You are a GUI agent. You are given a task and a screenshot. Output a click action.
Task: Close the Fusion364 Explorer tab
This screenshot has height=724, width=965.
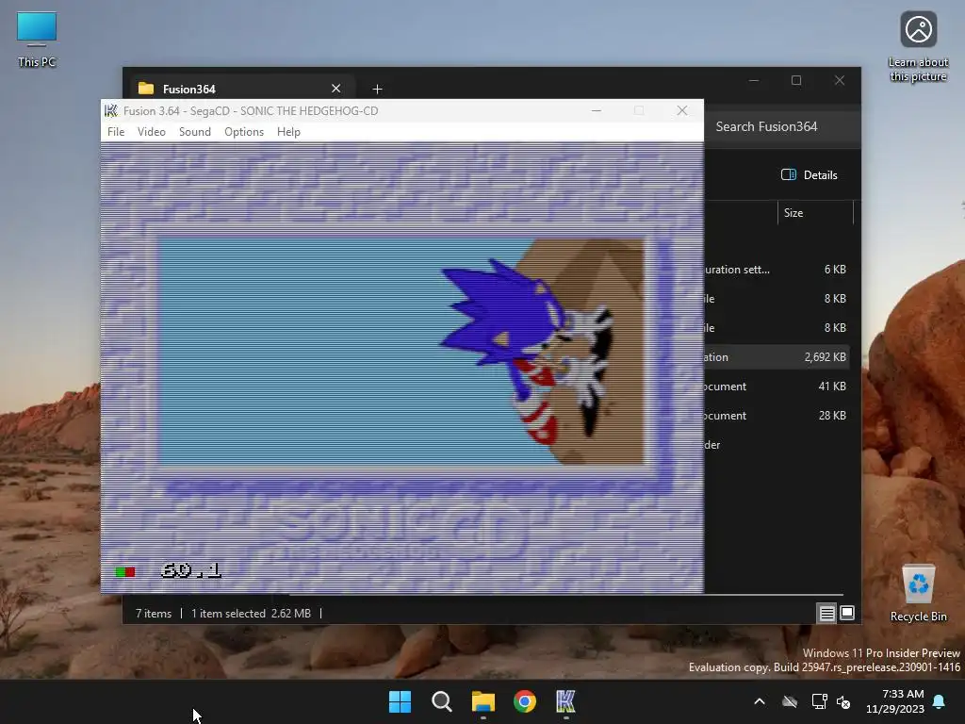pyautogui.click(x=336, y=89)
